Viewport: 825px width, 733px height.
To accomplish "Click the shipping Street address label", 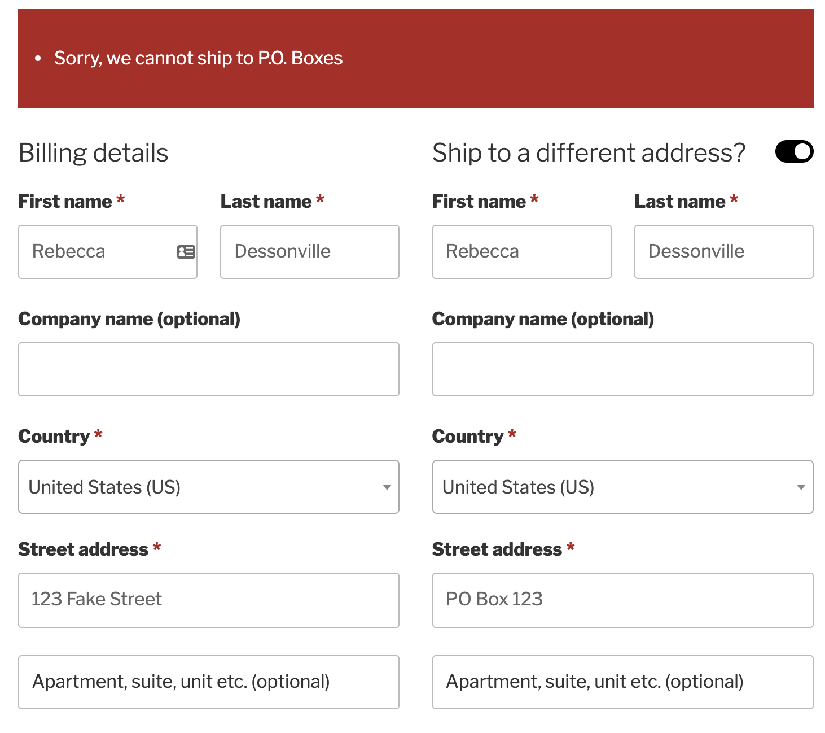I will point(497,549).
